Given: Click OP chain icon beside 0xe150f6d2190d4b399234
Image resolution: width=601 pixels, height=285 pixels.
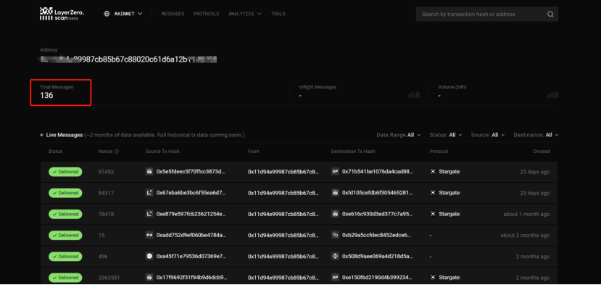Looking at the screenshot, I should (336, 277).
